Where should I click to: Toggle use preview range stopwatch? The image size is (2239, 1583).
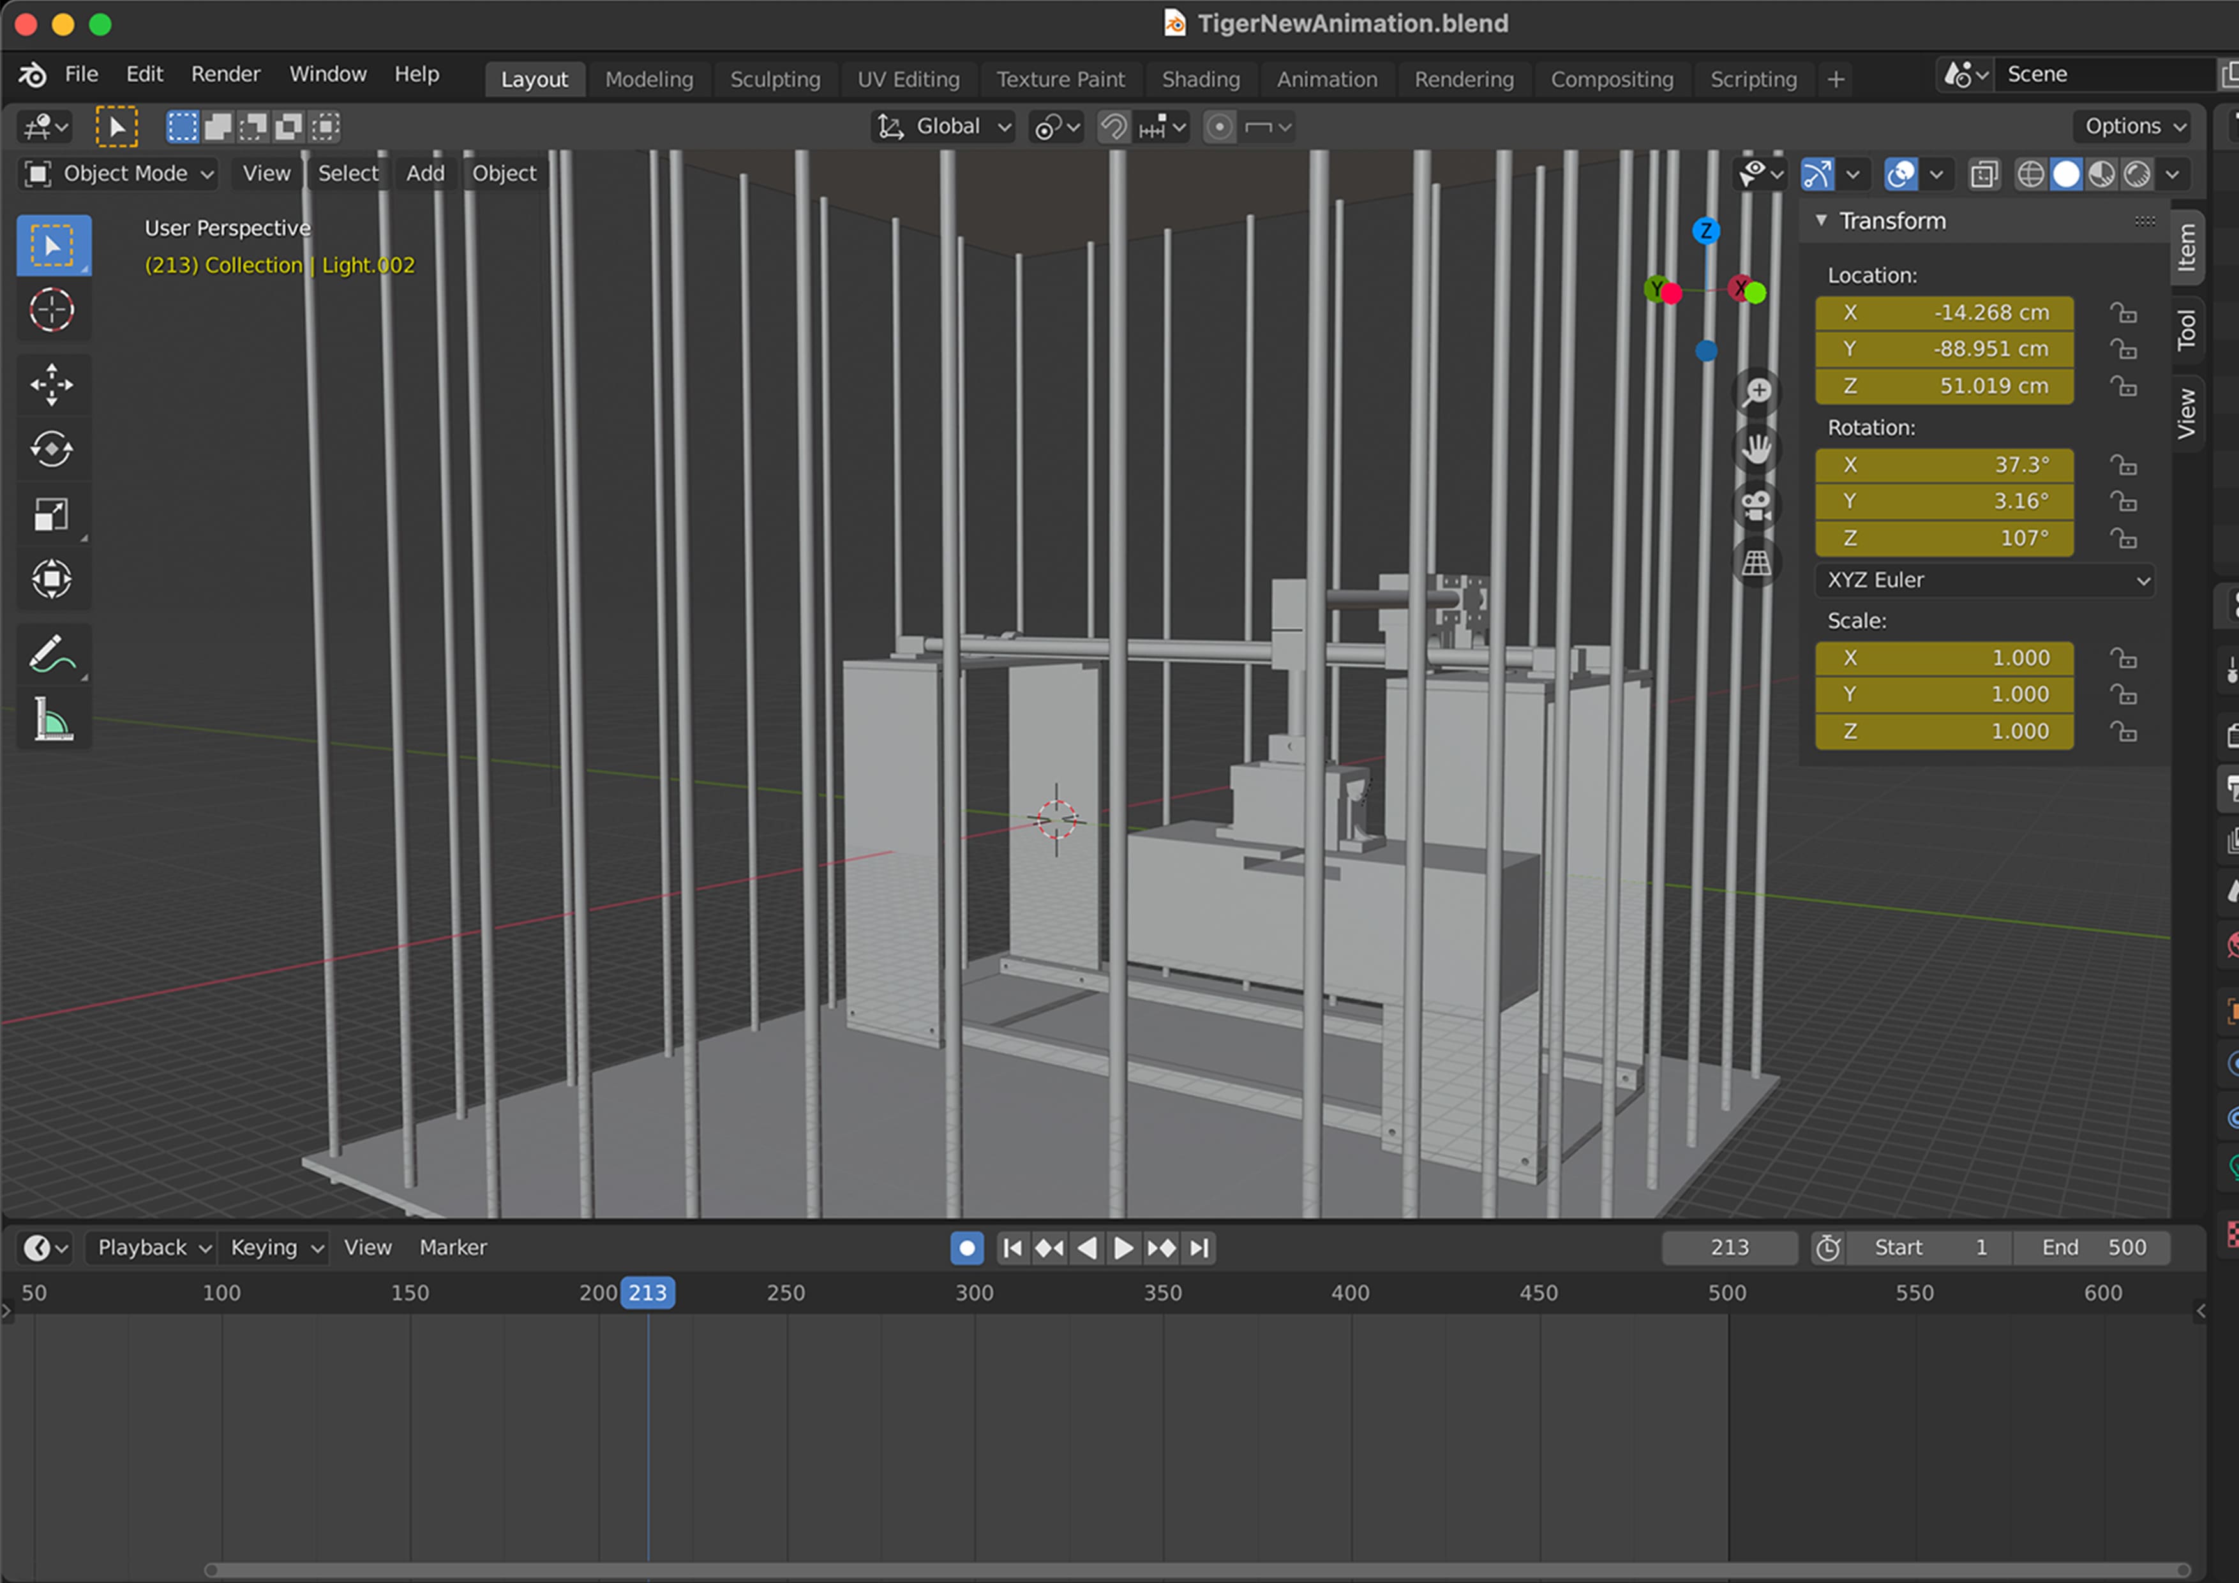click(1829, 1247)
